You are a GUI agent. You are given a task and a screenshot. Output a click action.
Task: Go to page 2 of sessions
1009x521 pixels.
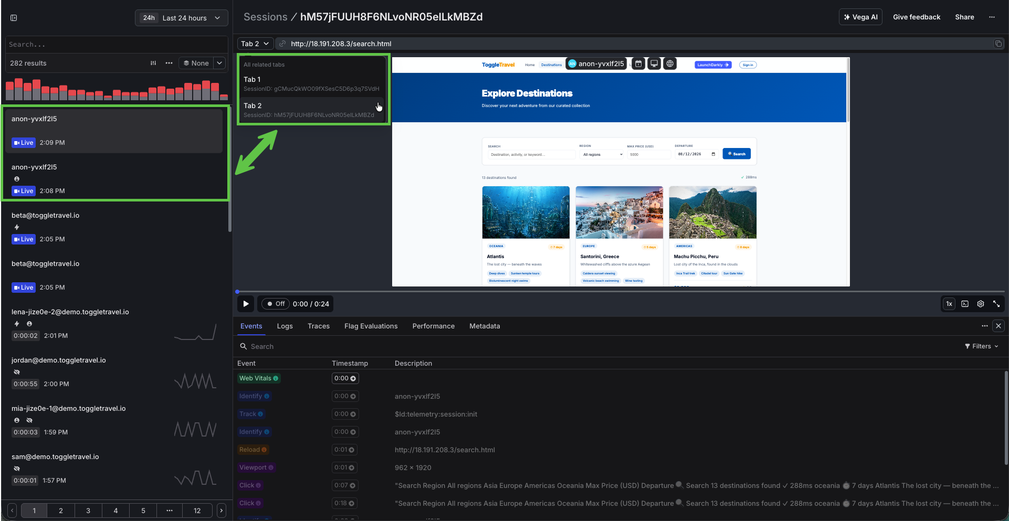pos(61,511)
